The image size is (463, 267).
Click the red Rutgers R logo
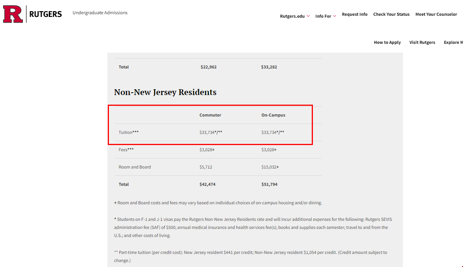point(13,14)
